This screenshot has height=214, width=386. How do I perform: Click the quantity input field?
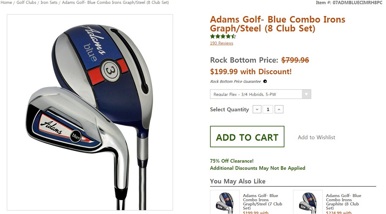click(x=268, y=109)
